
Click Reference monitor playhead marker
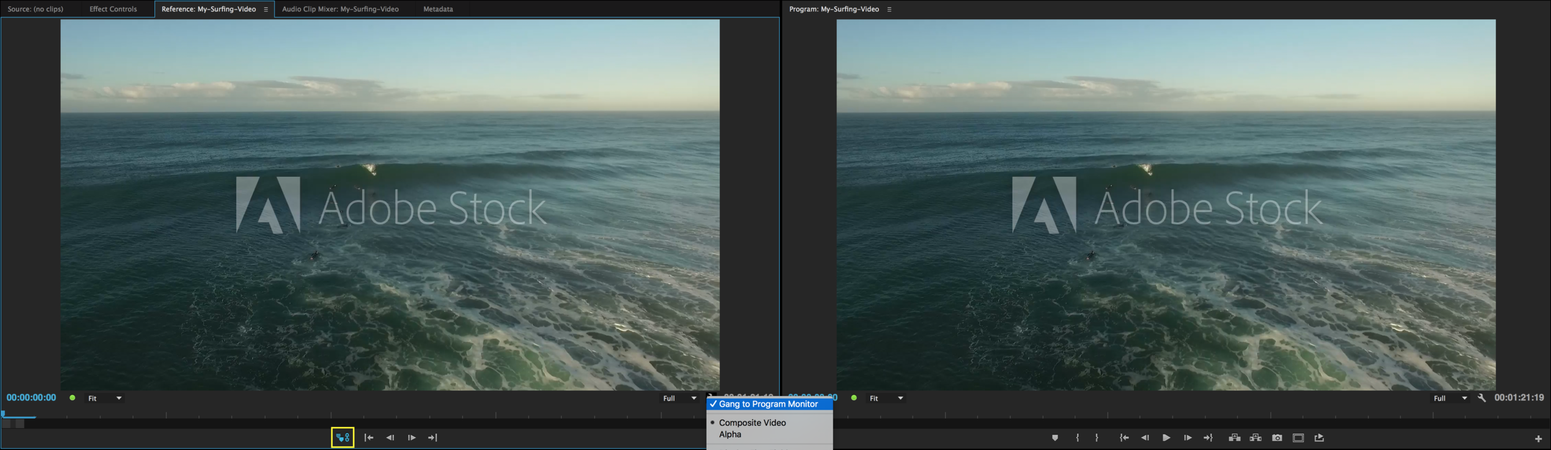pyautogui.click(x=3, y=413)
